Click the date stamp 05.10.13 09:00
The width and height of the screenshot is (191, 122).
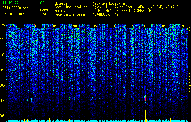coord(15,14)
